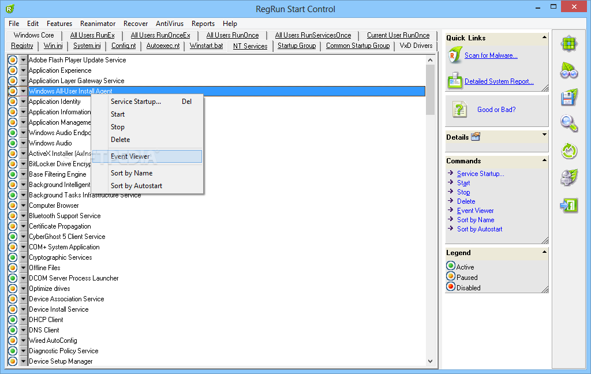
Task: Toggle status circle of Adobe Flash Player Update Service
Action: tap(13, 60)
